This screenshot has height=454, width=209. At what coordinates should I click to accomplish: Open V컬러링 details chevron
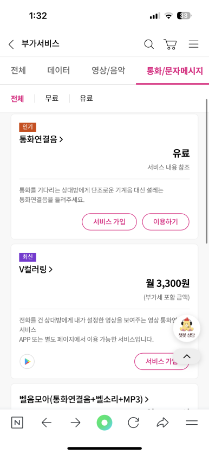pos(51,270)
